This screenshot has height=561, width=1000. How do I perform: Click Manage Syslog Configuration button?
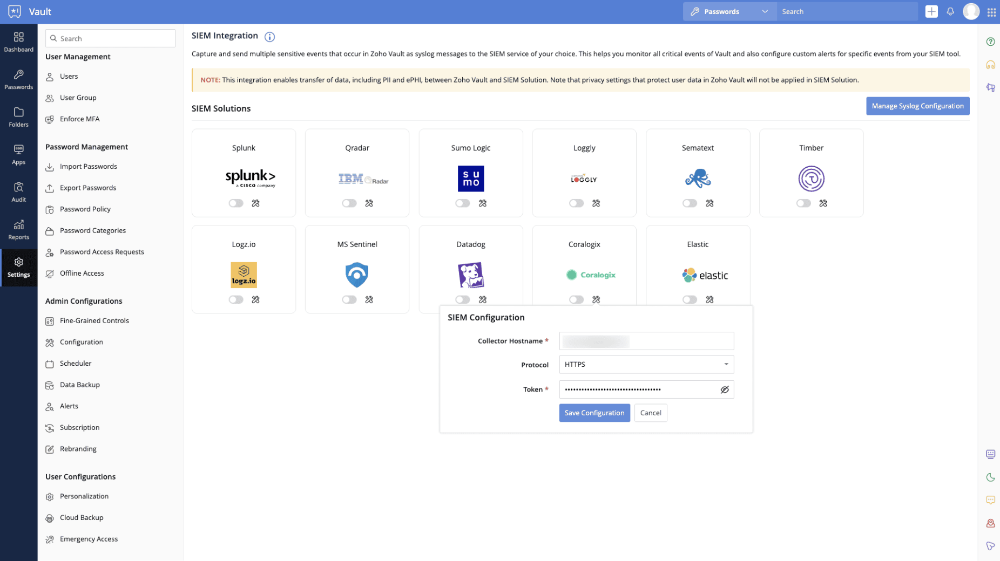[x=917, y=106]
